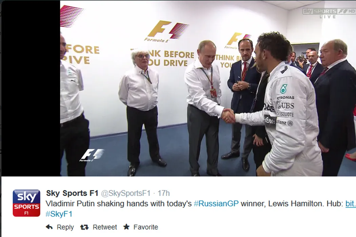Select the Favorite text label

pyautogui.click(x=145, y=227)
